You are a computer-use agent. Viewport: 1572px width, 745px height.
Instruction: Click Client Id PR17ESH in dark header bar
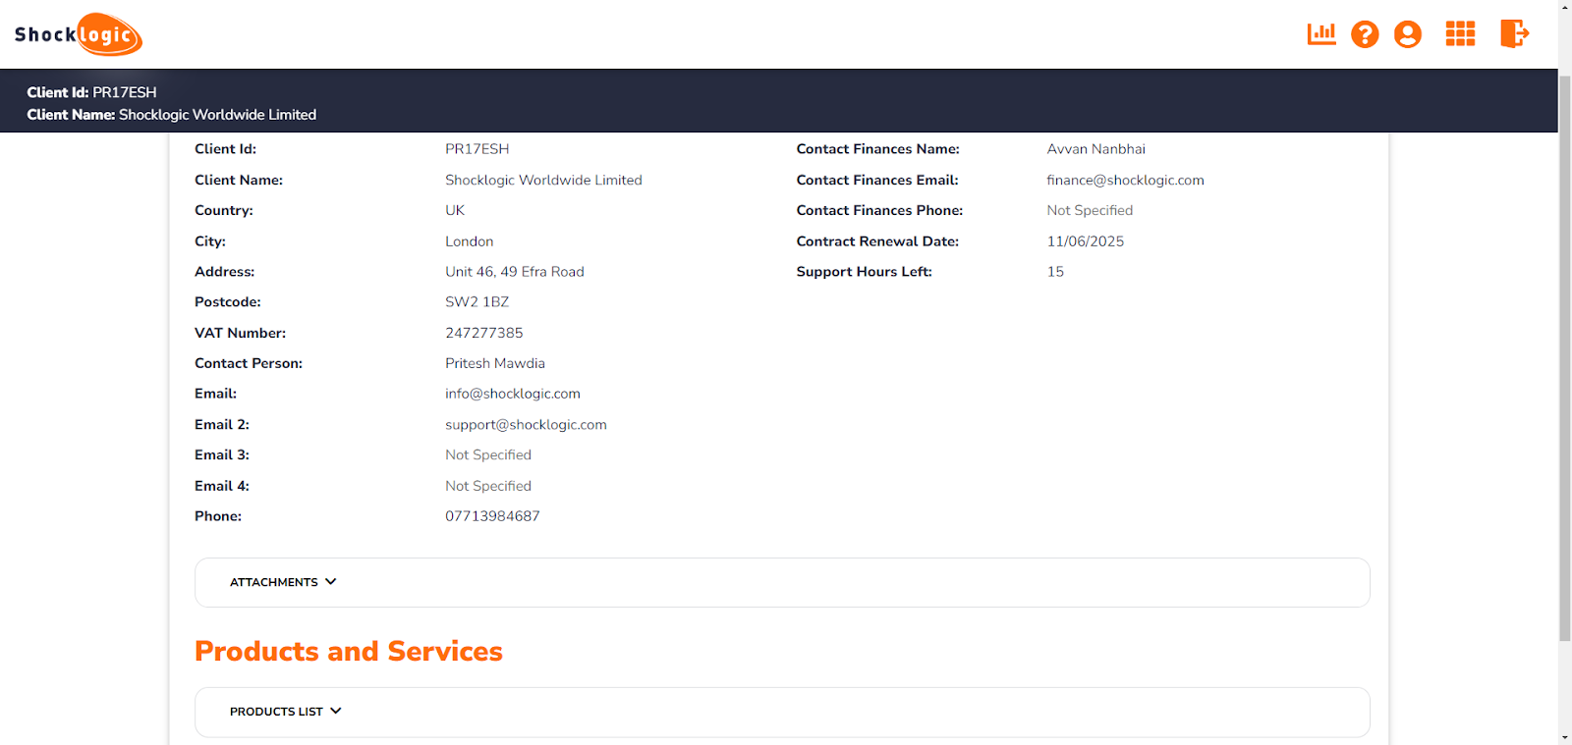click(91, 92)
